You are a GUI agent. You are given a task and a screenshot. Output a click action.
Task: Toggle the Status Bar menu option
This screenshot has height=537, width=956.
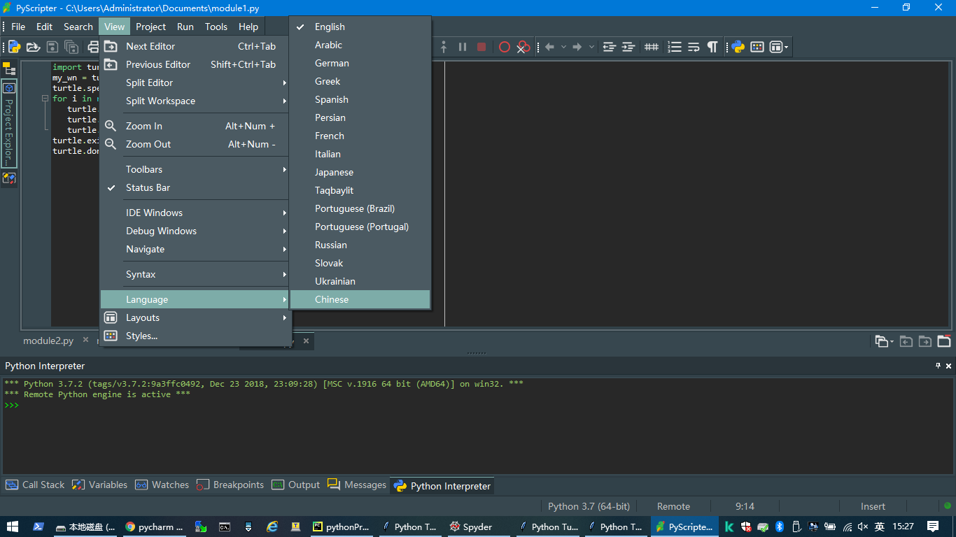[x=195, y=187]
